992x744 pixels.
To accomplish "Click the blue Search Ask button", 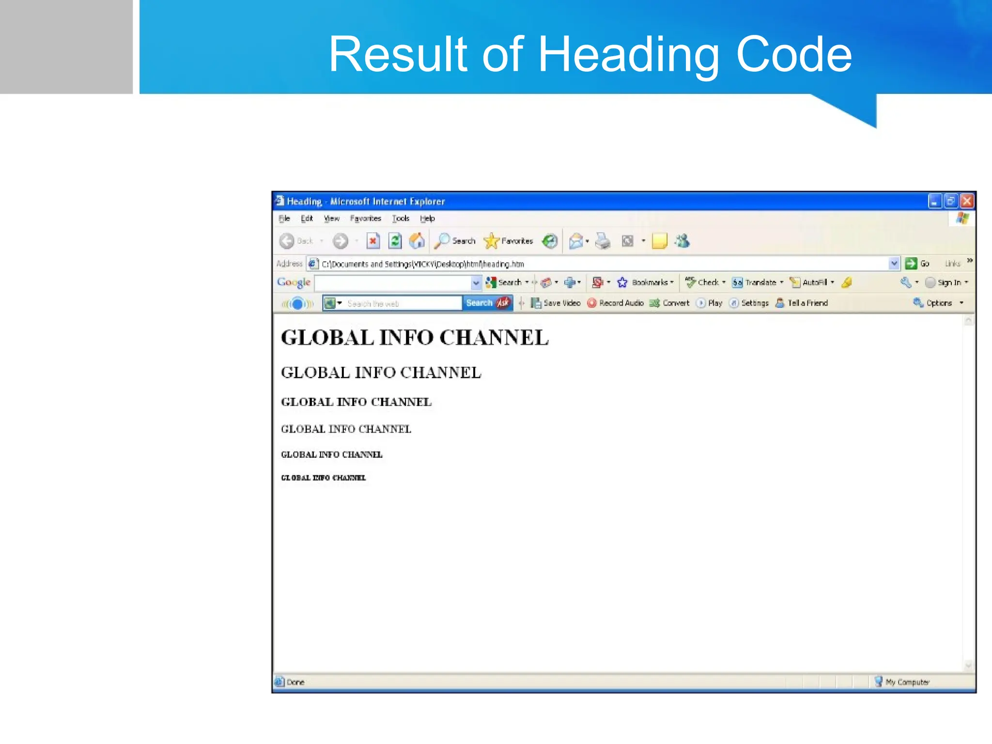I will 487,303.
